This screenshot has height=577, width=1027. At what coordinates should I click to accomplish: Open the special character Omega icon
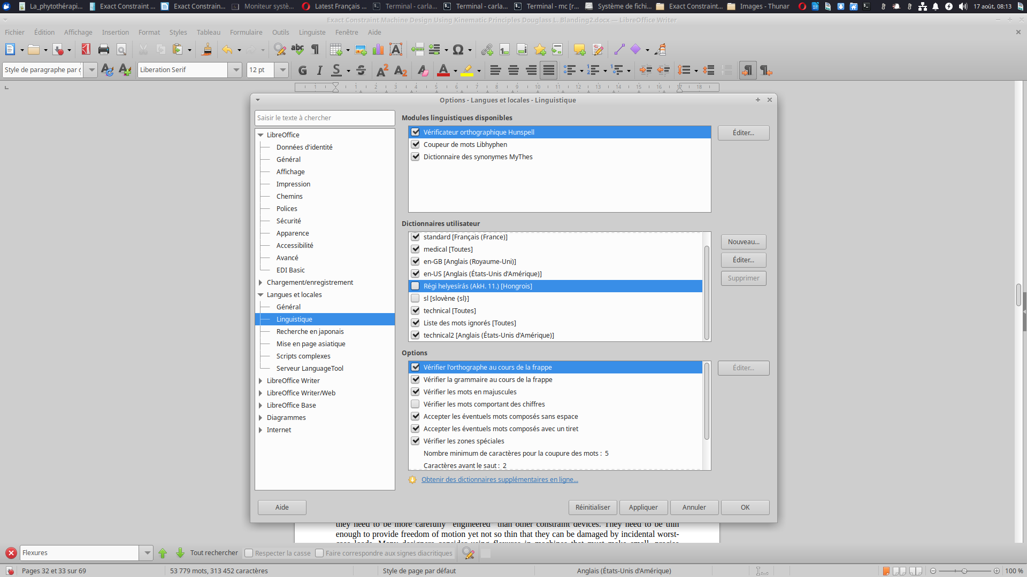458,50
